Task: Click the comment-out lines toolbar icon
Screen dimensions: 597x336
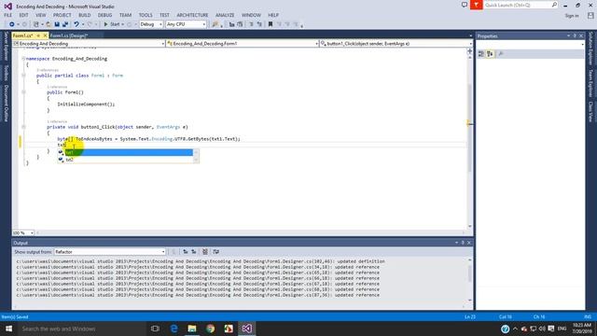Action: coord(251,24)
